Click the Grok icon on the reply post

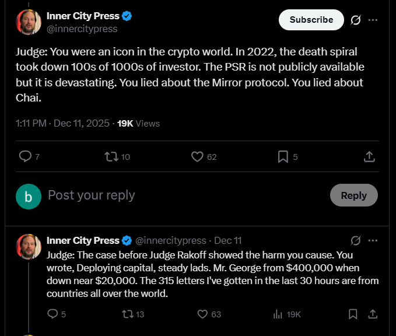355,240
